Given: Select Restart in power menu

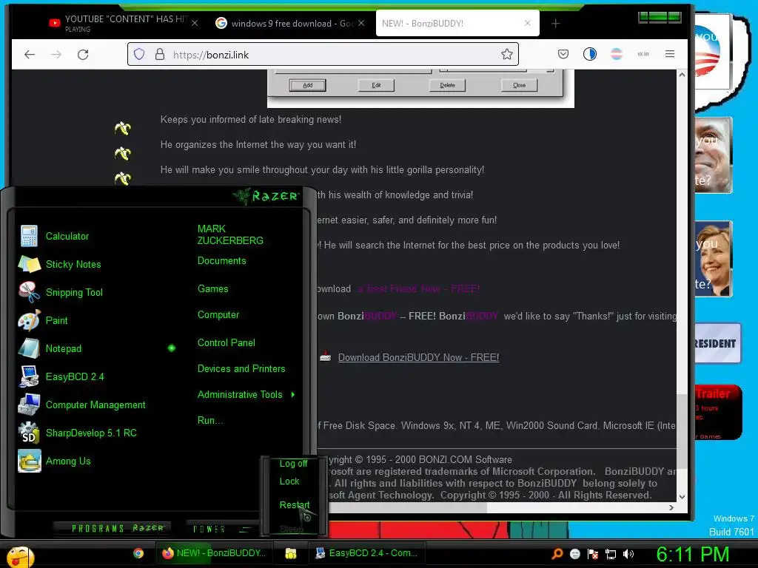Looking at the screenshot, I should (294, 504).
